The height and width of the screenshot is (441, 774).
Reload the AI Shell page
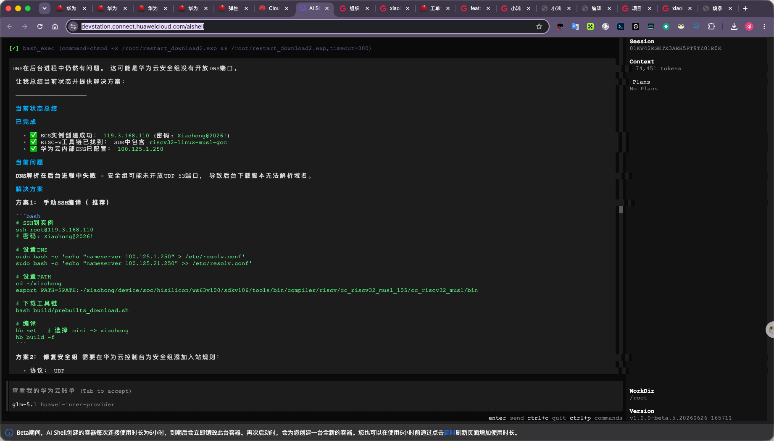click(40, 26)
